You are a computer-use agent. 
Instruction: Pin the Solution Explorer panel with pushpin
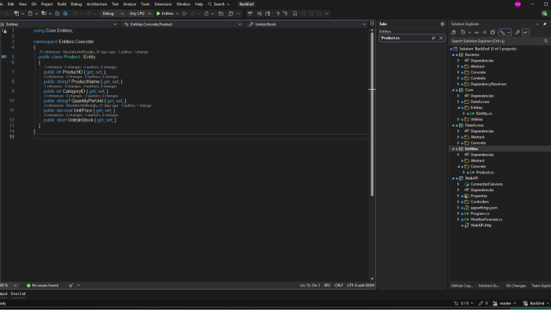click(x=545, y=24)
